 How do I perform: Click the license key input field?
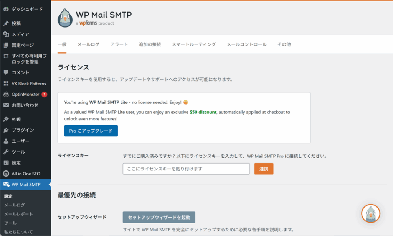tap(186, 169)
